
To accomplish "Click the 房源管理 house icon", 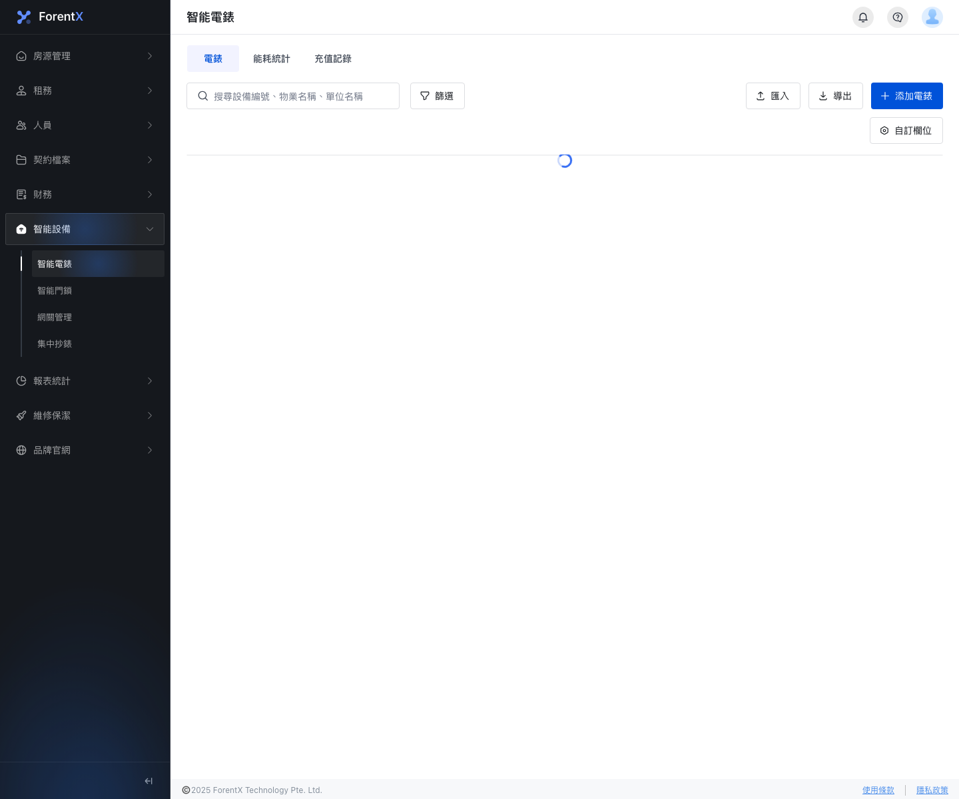I will click(x=21, y=56).
